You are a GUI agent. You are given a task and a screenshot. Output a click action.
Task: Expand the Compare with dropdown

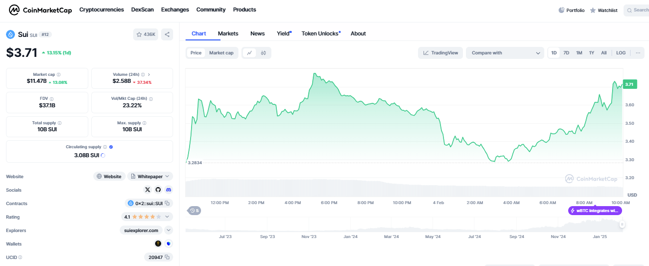pos(505,53)
